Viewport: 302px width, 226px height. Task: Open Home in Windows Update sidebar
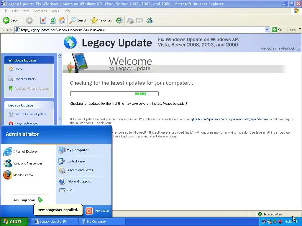16,69
